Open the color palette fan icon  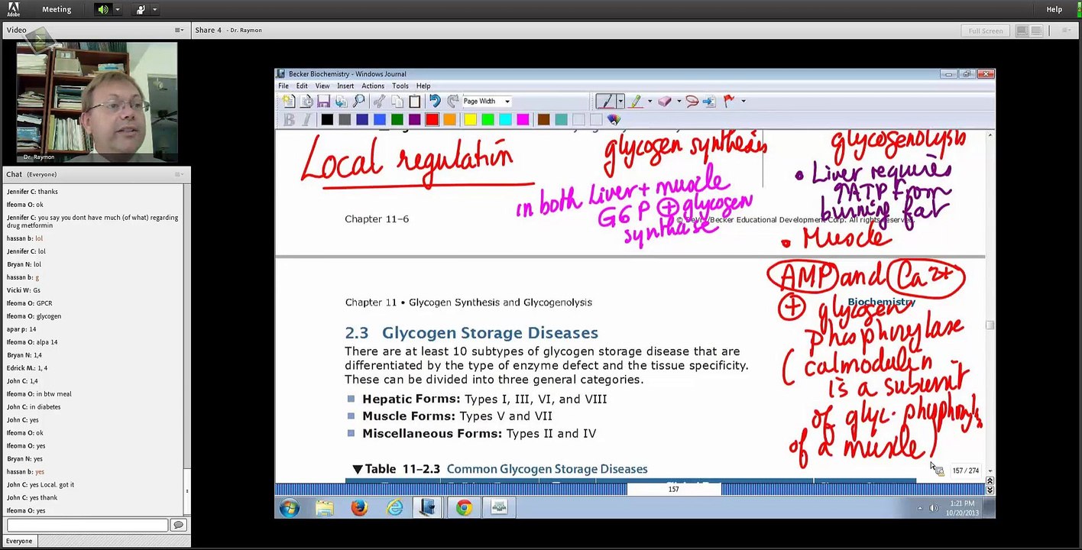[x=614, y=119]
